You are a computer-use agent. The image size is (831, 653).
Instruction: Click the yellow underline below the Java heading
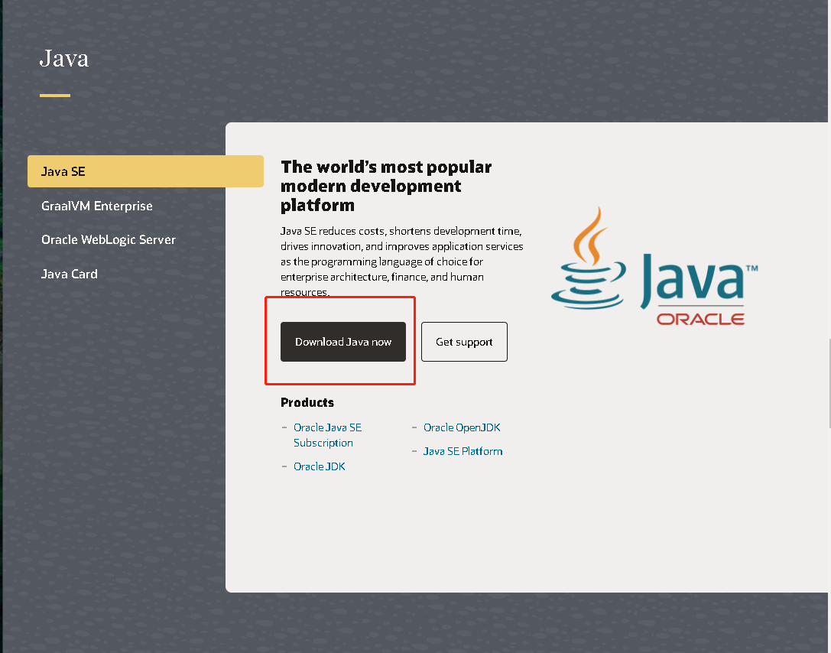coord(54,95)
